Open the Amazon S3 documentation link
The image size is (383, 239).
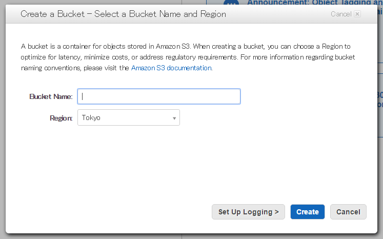171,68
